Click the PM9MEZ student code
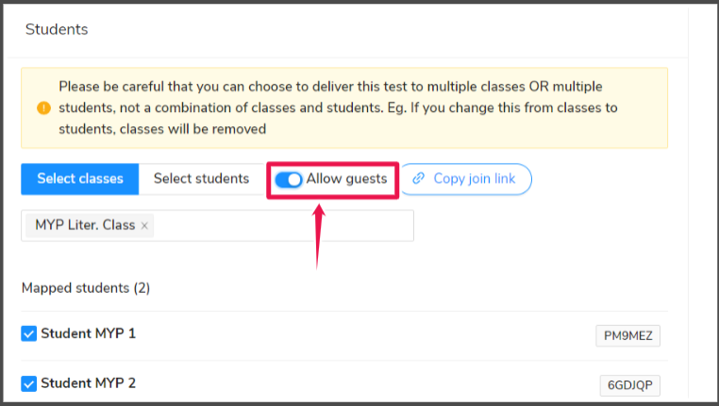Image resolution: width=719 pixels, height=406 pixels. [627, 336]
